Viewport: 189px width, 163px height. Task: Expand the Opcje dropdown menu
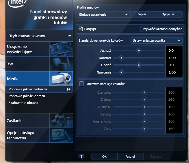click(168, 14)
